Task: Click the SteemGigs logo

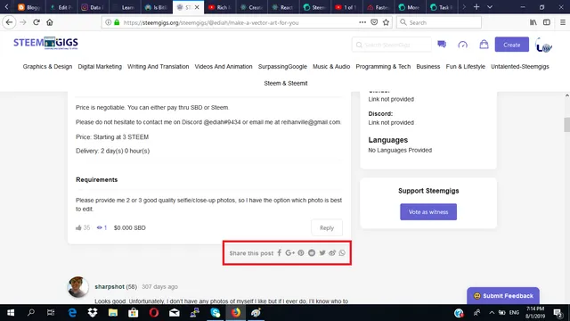Action: (x=45, y=43)
